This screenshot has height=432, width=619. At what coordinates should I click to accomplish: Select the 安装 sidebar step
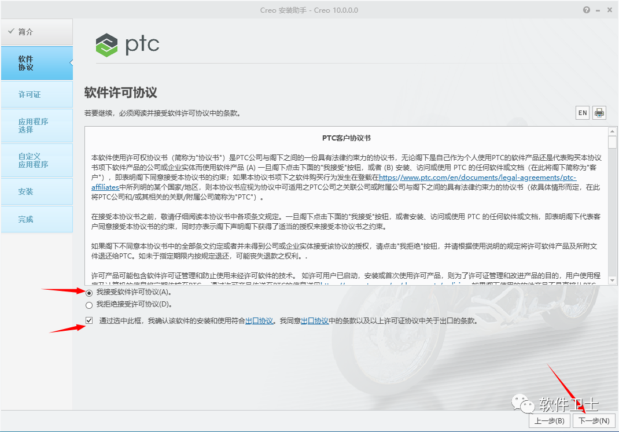click(x=36, y=191)
